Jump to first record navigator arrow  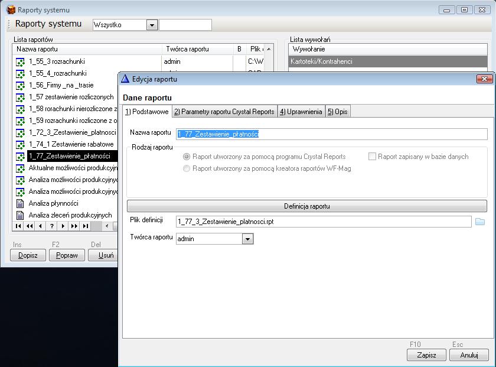18,226
